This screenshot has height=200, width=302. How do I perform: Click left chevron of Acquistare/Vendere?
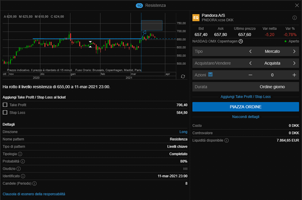tap(250, 63)
